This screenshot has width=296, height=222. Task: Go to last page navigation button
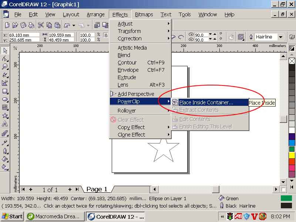click(77, 189)
